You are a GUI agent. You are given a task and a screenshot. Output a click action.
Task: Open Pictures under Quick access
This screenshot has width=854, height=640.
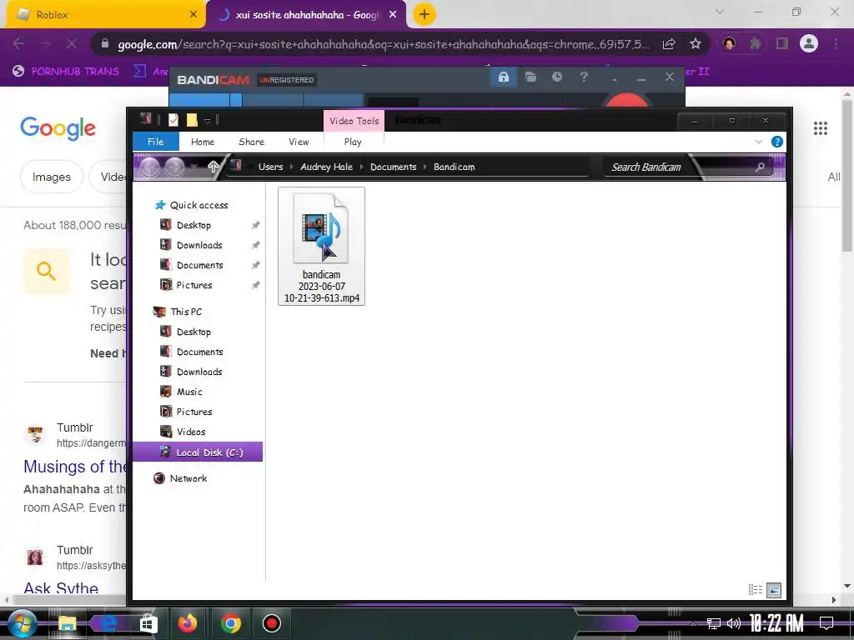pyautogui.click(x=186, y=285)
